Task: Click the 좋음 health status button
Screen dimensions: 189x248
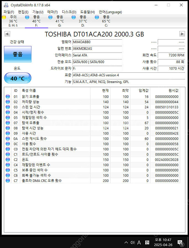Action: tap(18, 54)
